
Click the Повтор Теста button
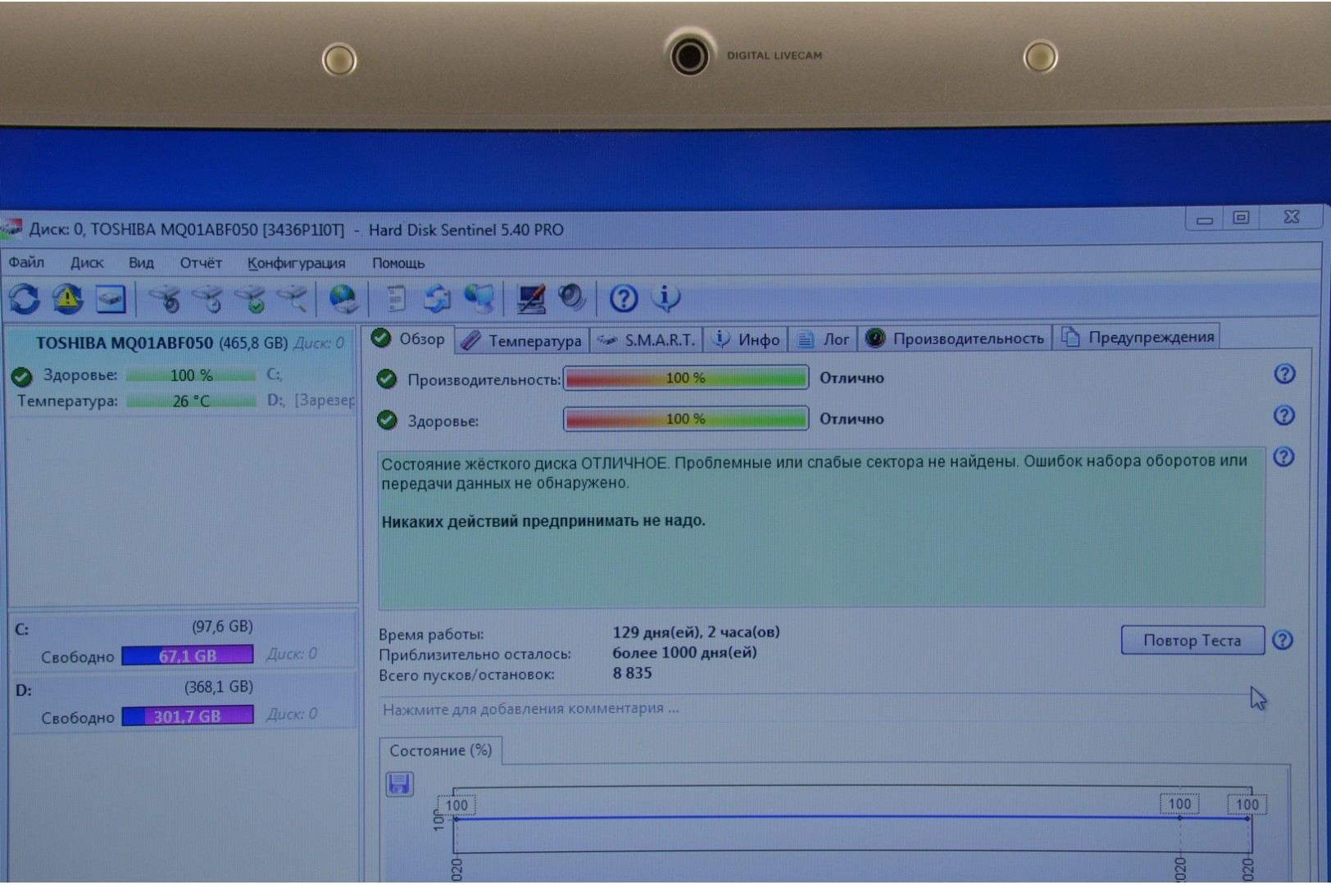click(1192, 640)
